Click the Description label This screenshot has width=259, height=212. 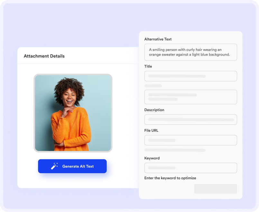click(x=154, y=110)
